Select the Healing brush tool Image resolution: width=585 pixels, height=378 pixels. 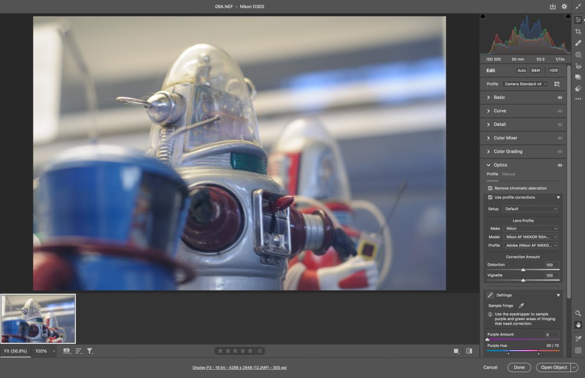578,43
